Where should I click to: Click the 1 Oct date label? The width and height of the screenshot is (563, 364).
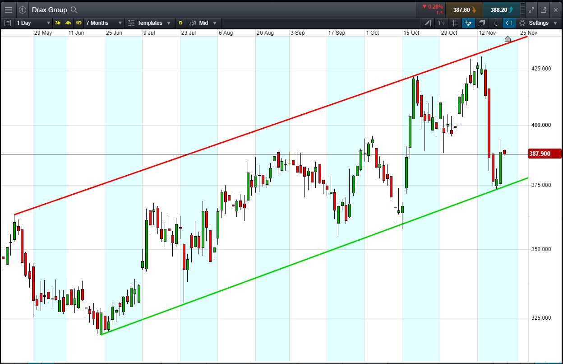coord(373,33)
